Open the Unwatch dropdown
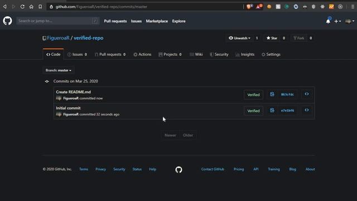 [239, 38]
